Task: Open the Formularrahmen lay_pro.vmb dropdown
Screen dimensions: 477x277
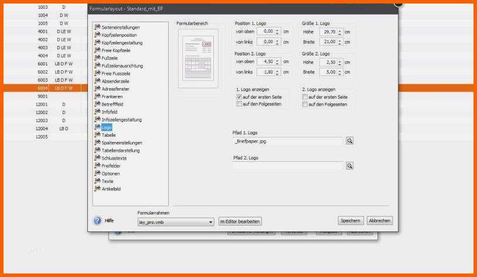Action: click(210, 222)
